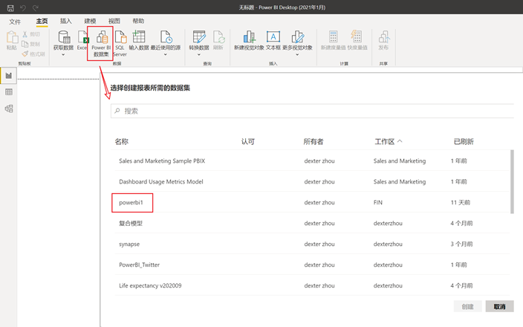
Task: Click owner 'dexter zhou' in synapse row
Action: point(319,244)
